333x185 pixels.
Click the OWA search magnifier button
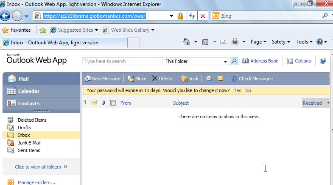point(234,61)
